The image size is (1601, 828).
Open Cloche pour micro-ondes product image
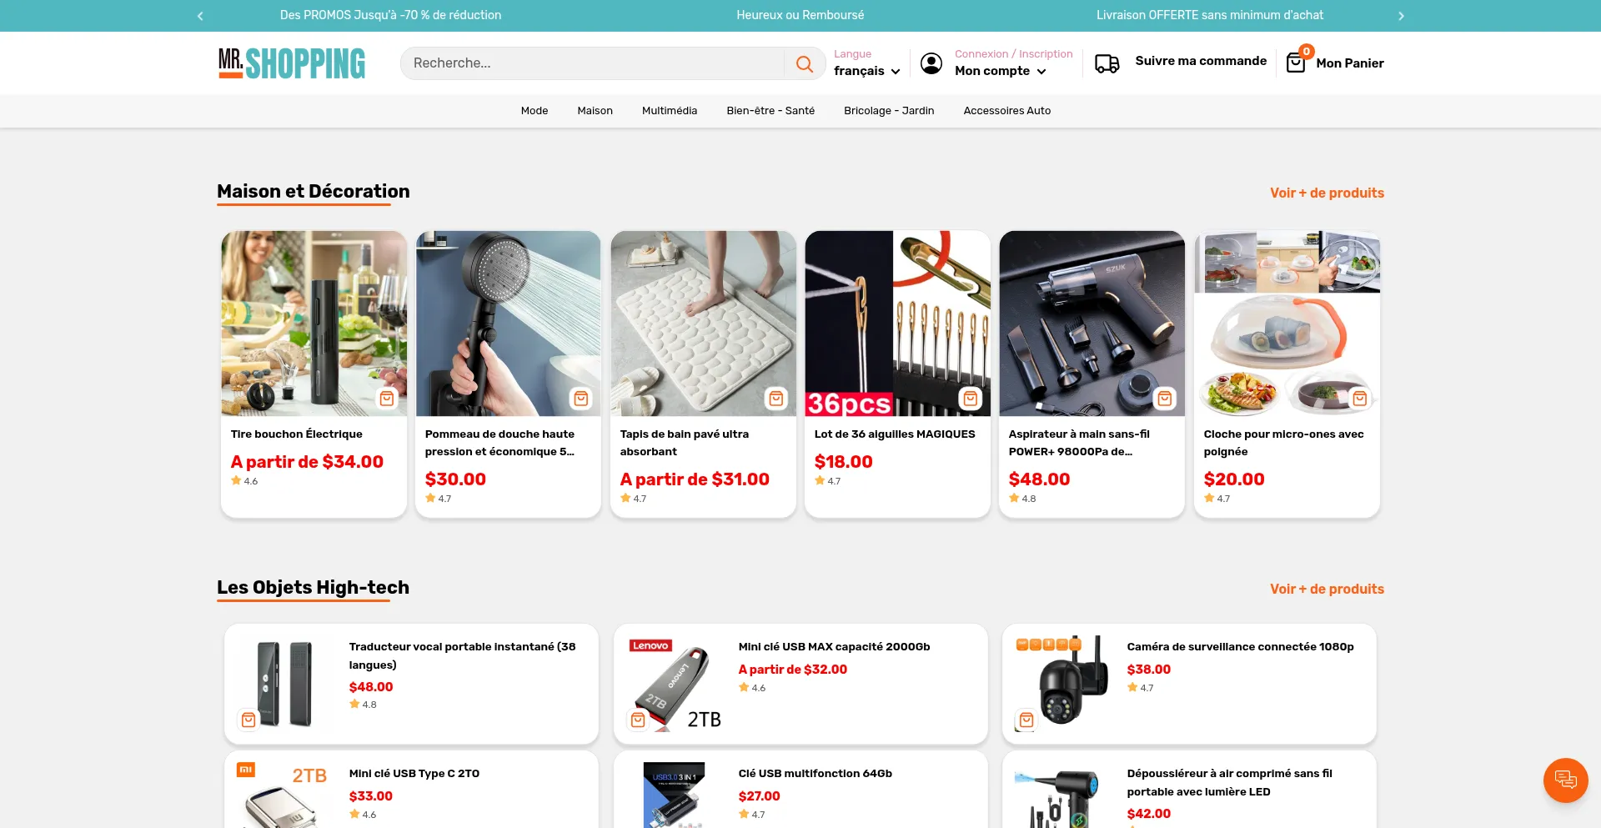(1287, 324)
